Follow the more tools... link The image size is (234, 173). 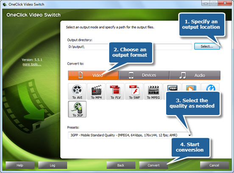point(32,64)
